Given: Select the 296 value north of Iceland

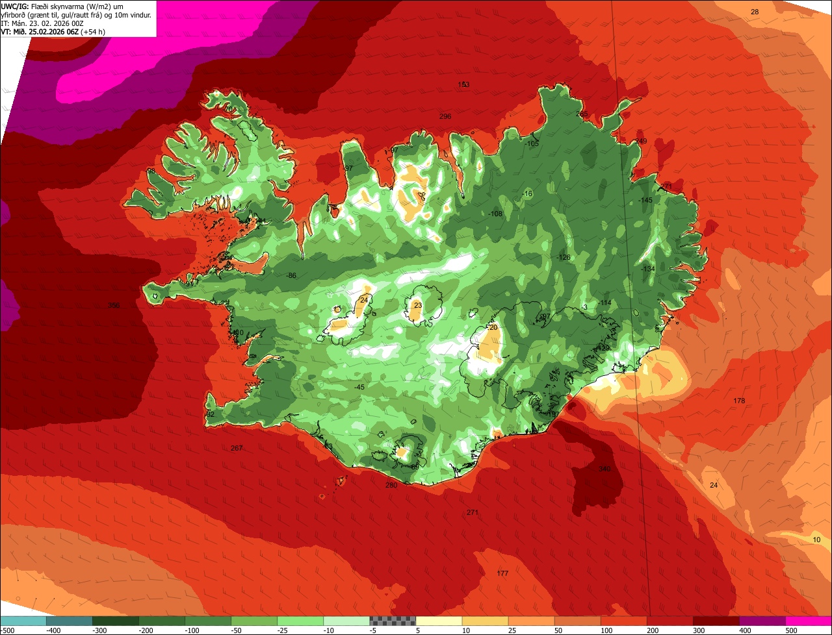Looking at the screenshot, I should [445, 117].
